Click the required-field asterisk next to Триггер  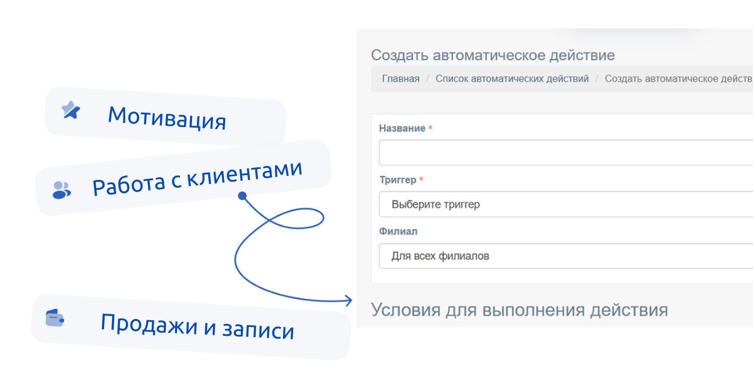(422, 179)
